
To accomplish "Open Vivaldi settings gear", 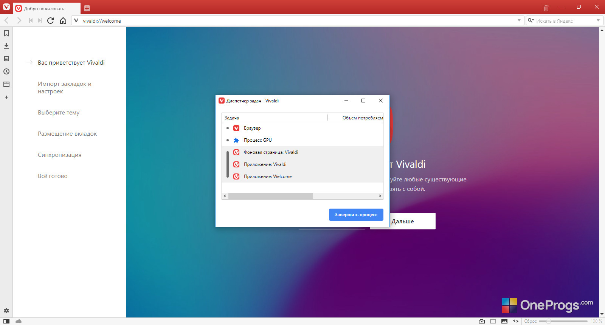I will click(6, 311).
